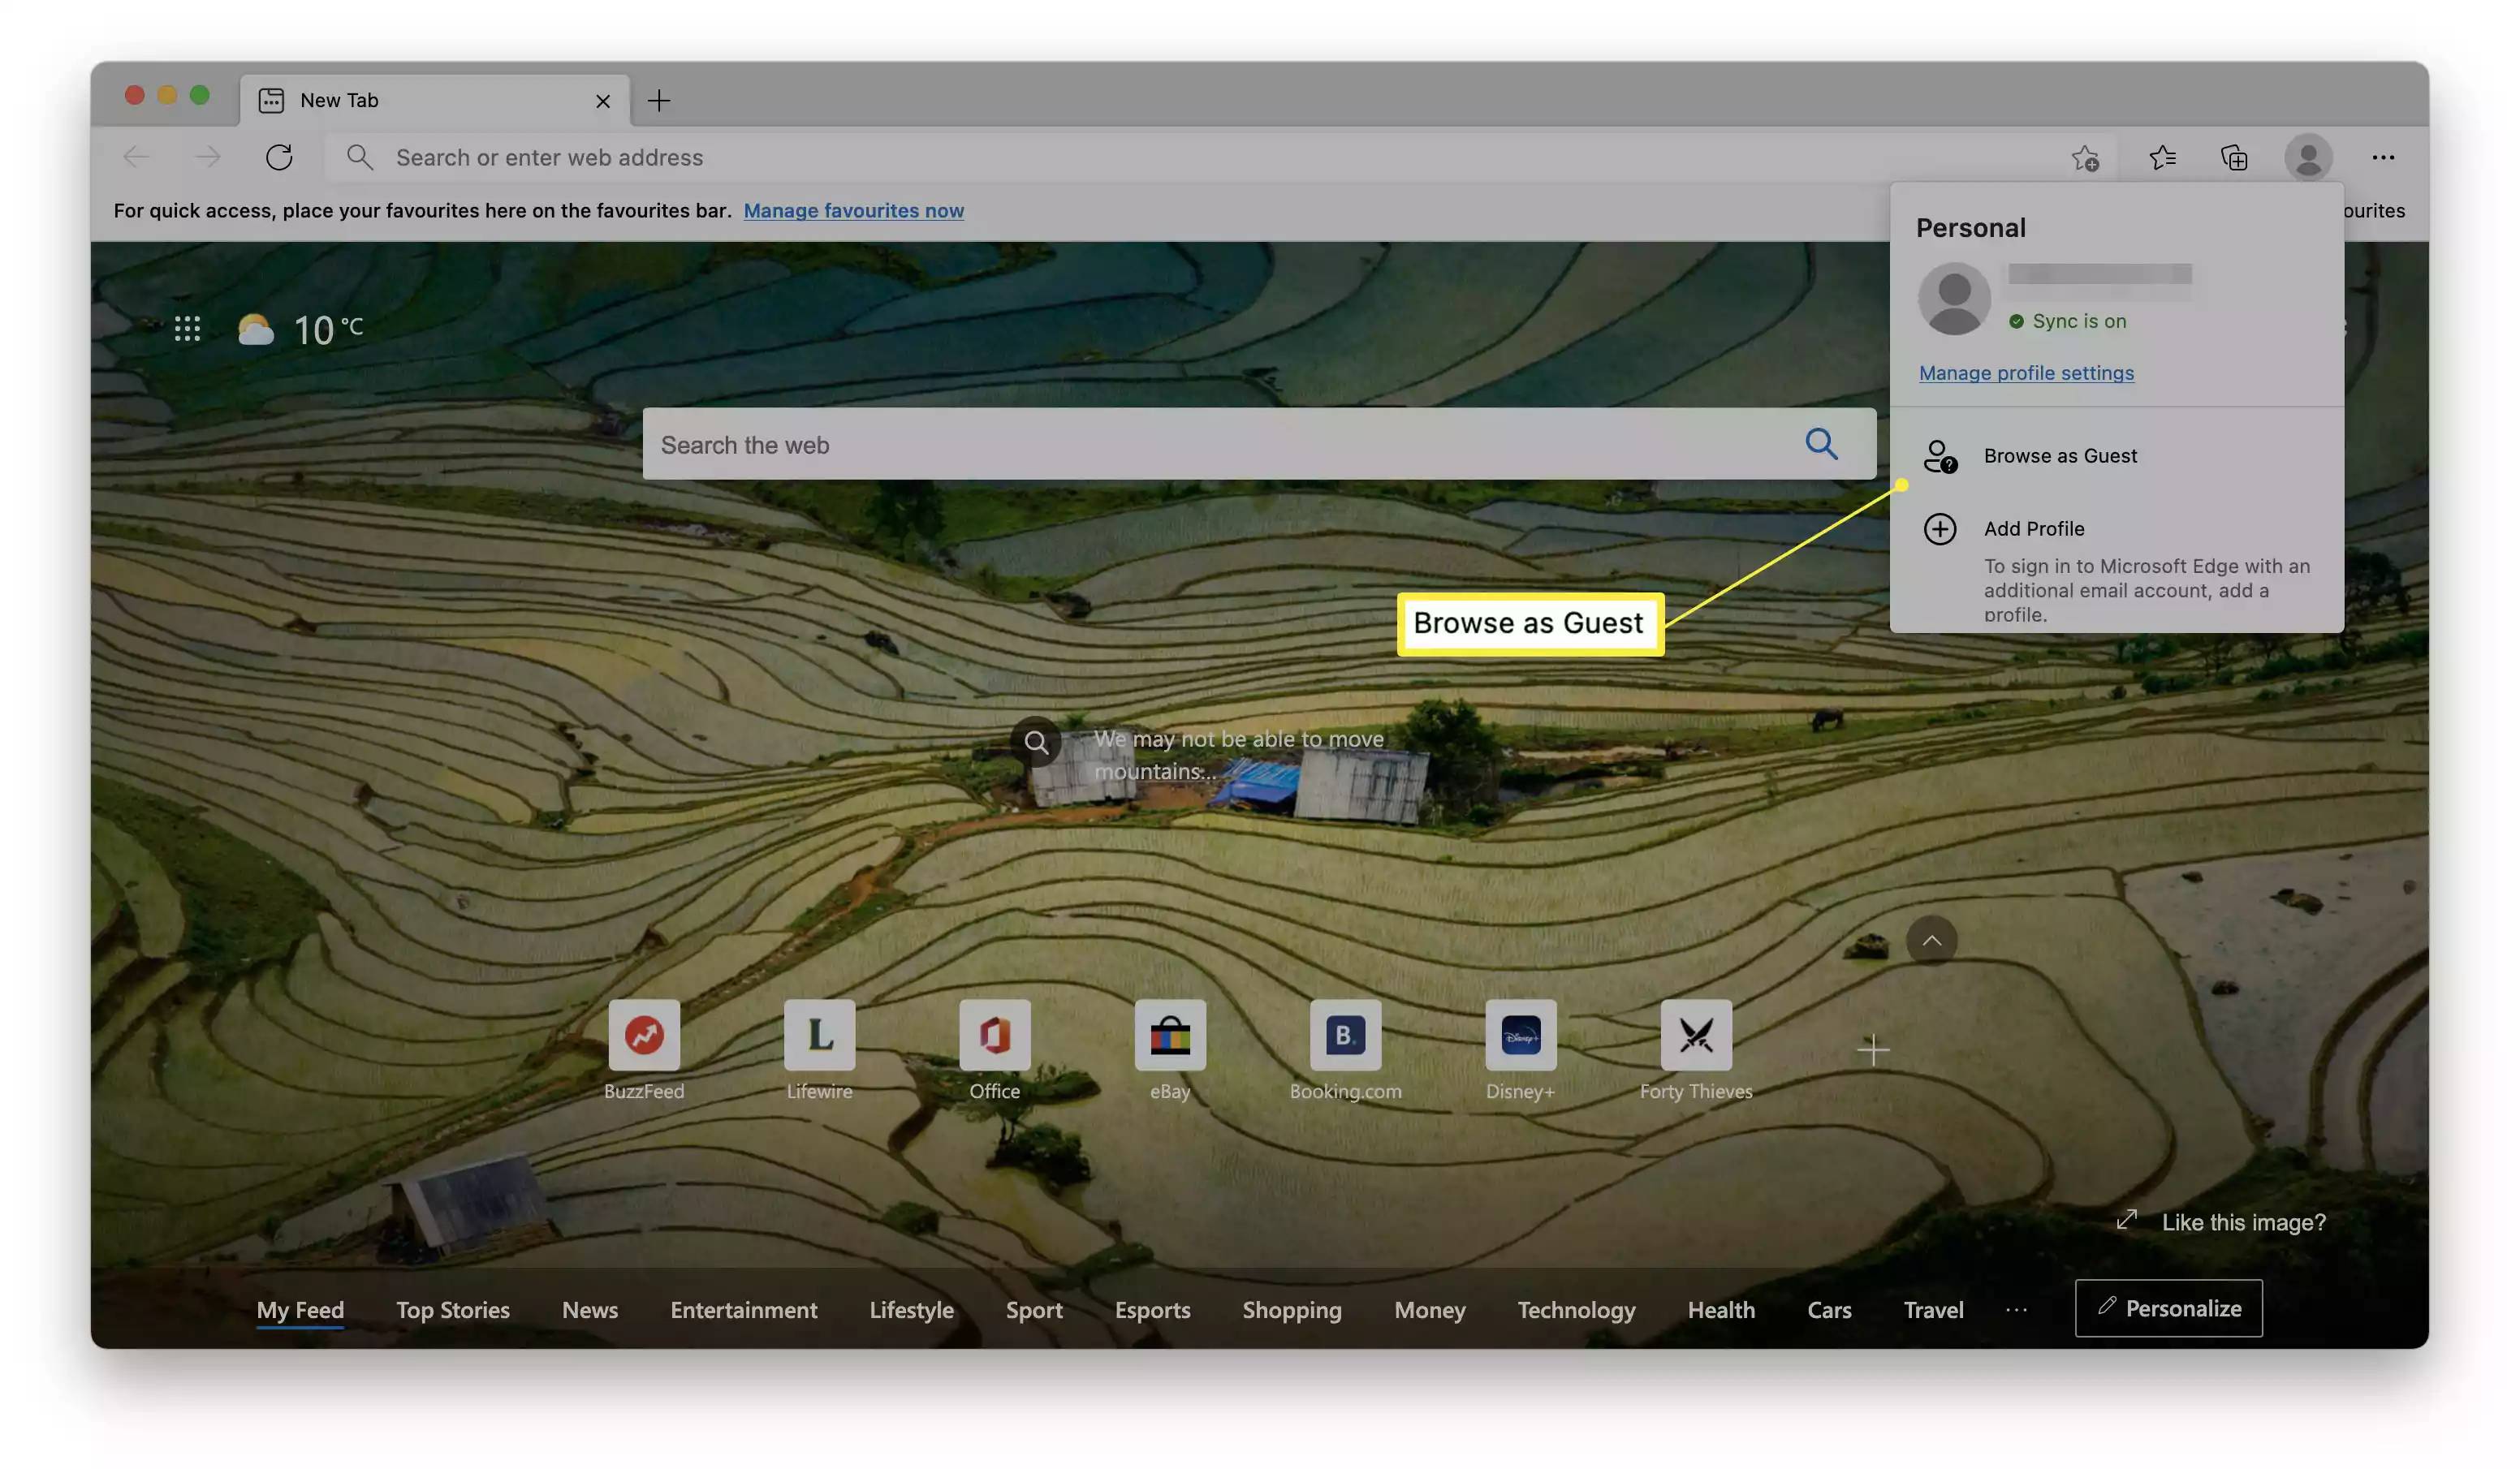Click the BuzzFeed shortcut icon
2520x1469 pixels.
(644, 1033)
